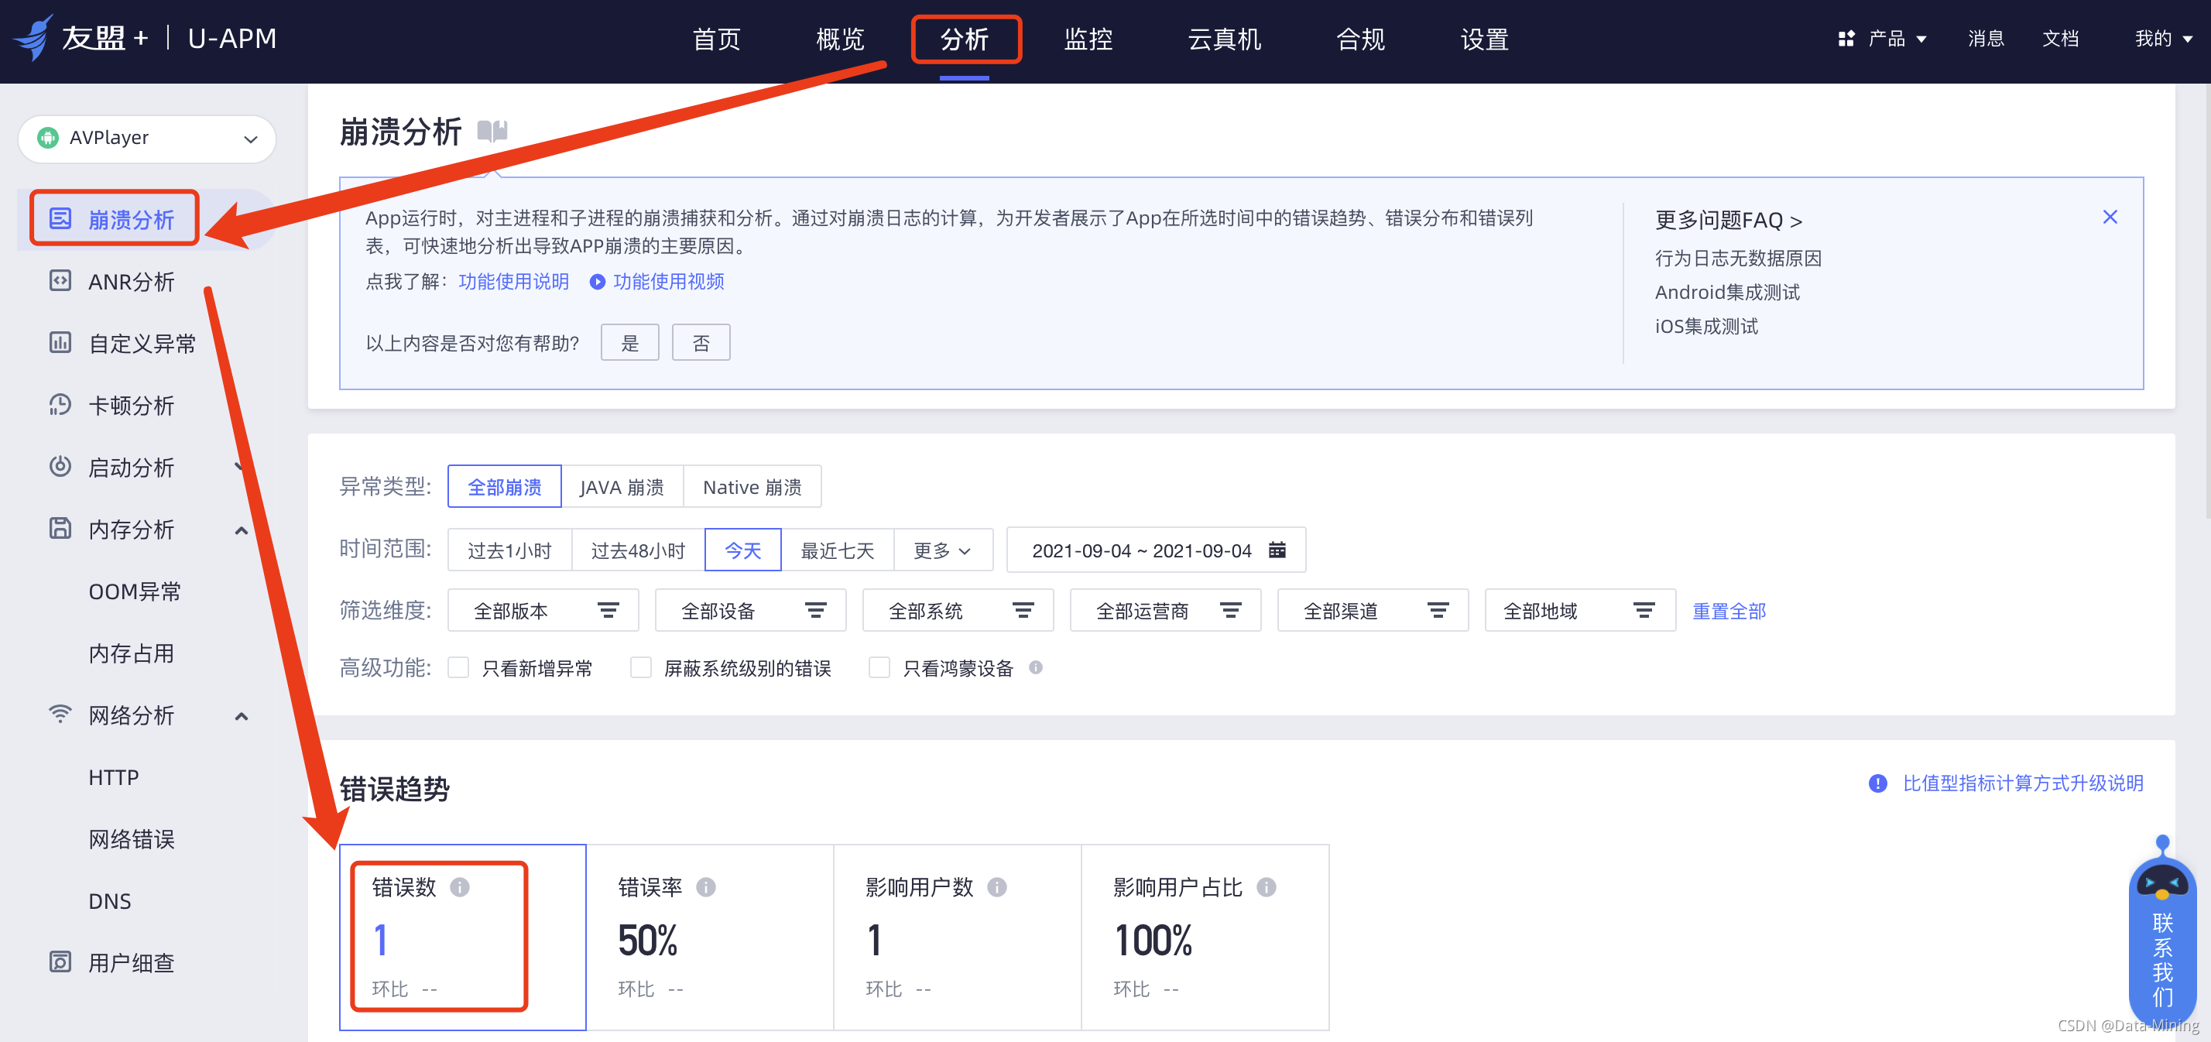Screen dimensions: 2211x1042
Task: Click the 是 helpful feedback button
Action: (629, 343)
